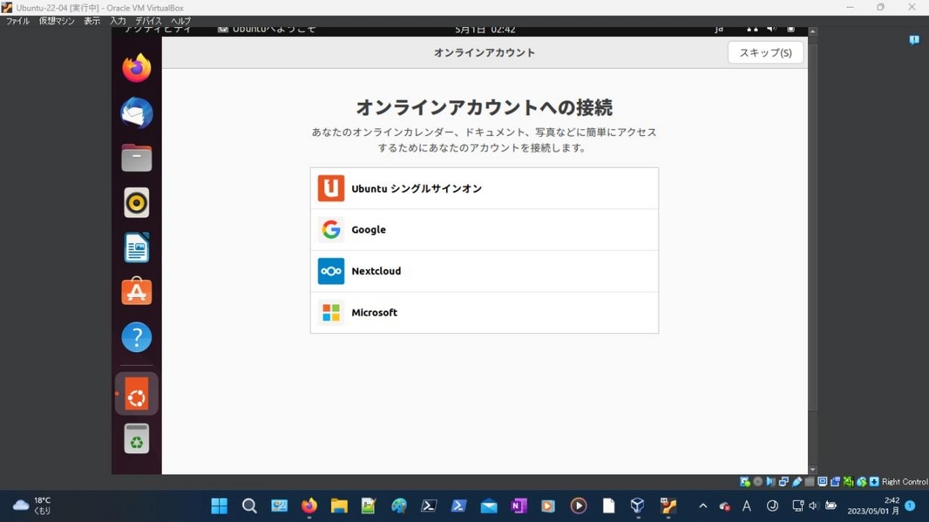Open the 18°C weather widget
The image size is (929, 522).
click(x=33, y=506)
